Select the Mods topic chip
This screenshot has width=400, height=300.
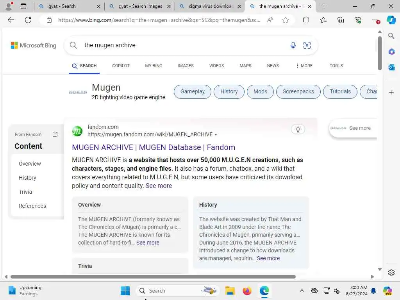tap(260, 91)
